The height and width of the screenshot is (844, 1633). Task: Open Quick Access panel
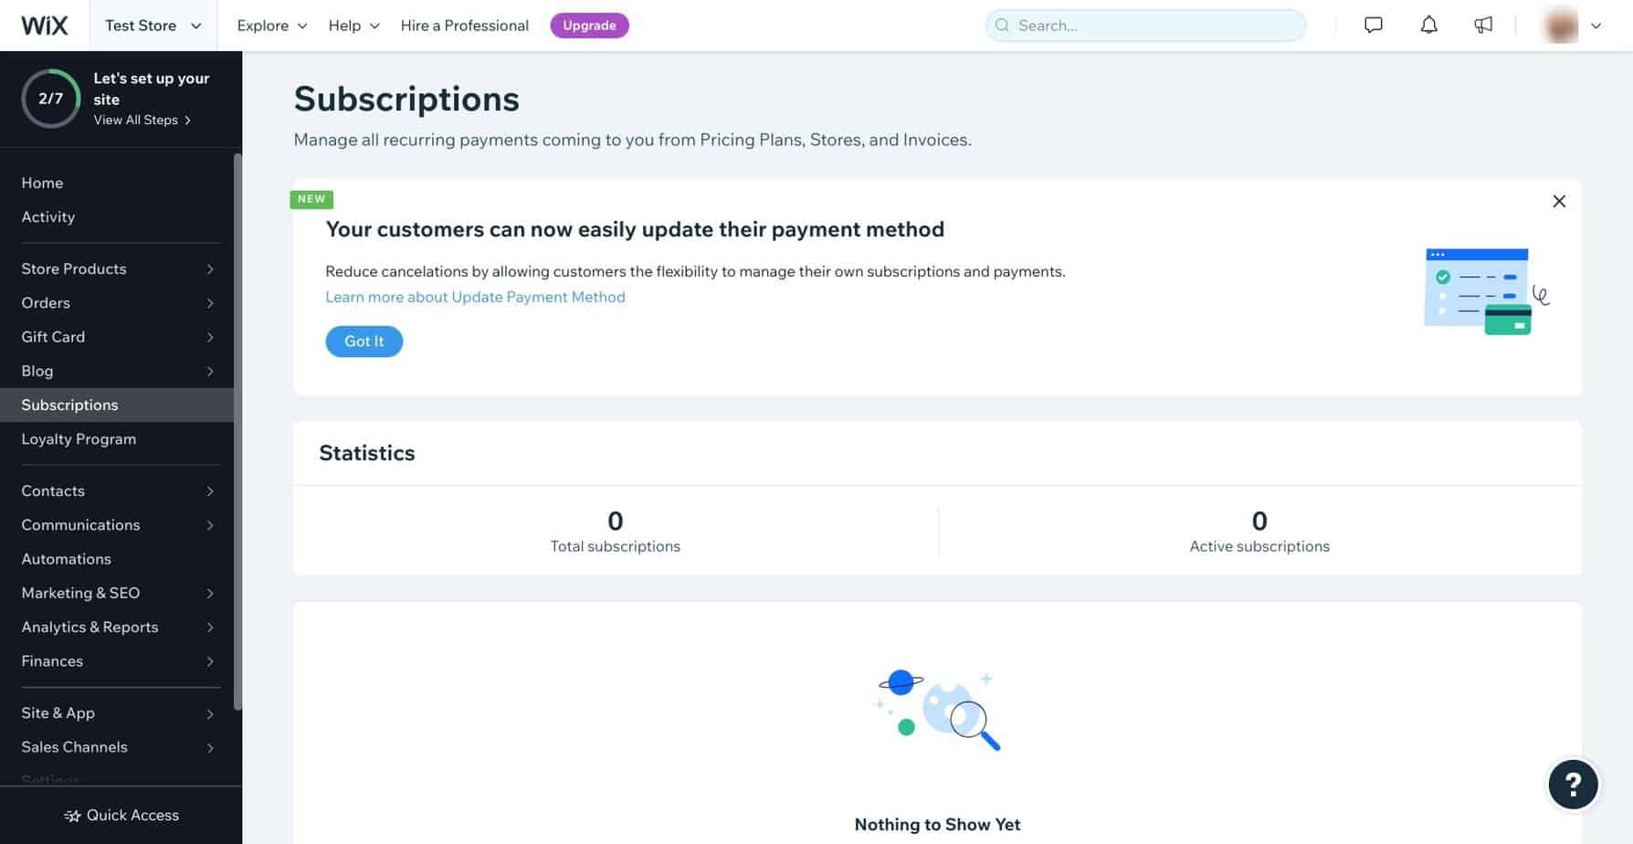point(121,815)
